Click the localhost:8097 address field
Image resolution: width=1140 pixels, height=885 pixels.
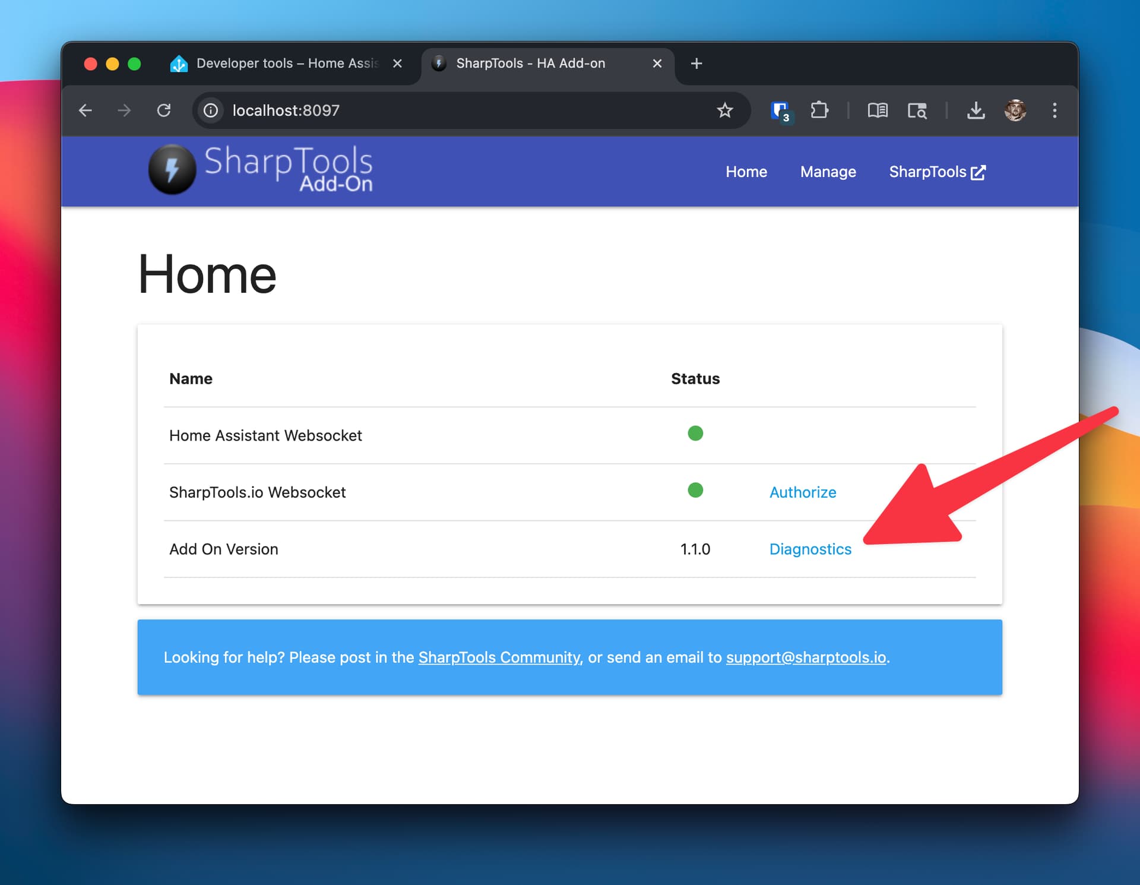(x=472, y=110)
